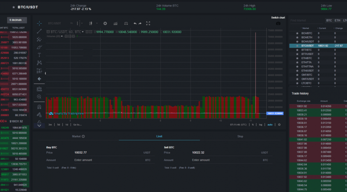
Task: Switch to the Market order tab
Action: (x=78, y=136)
